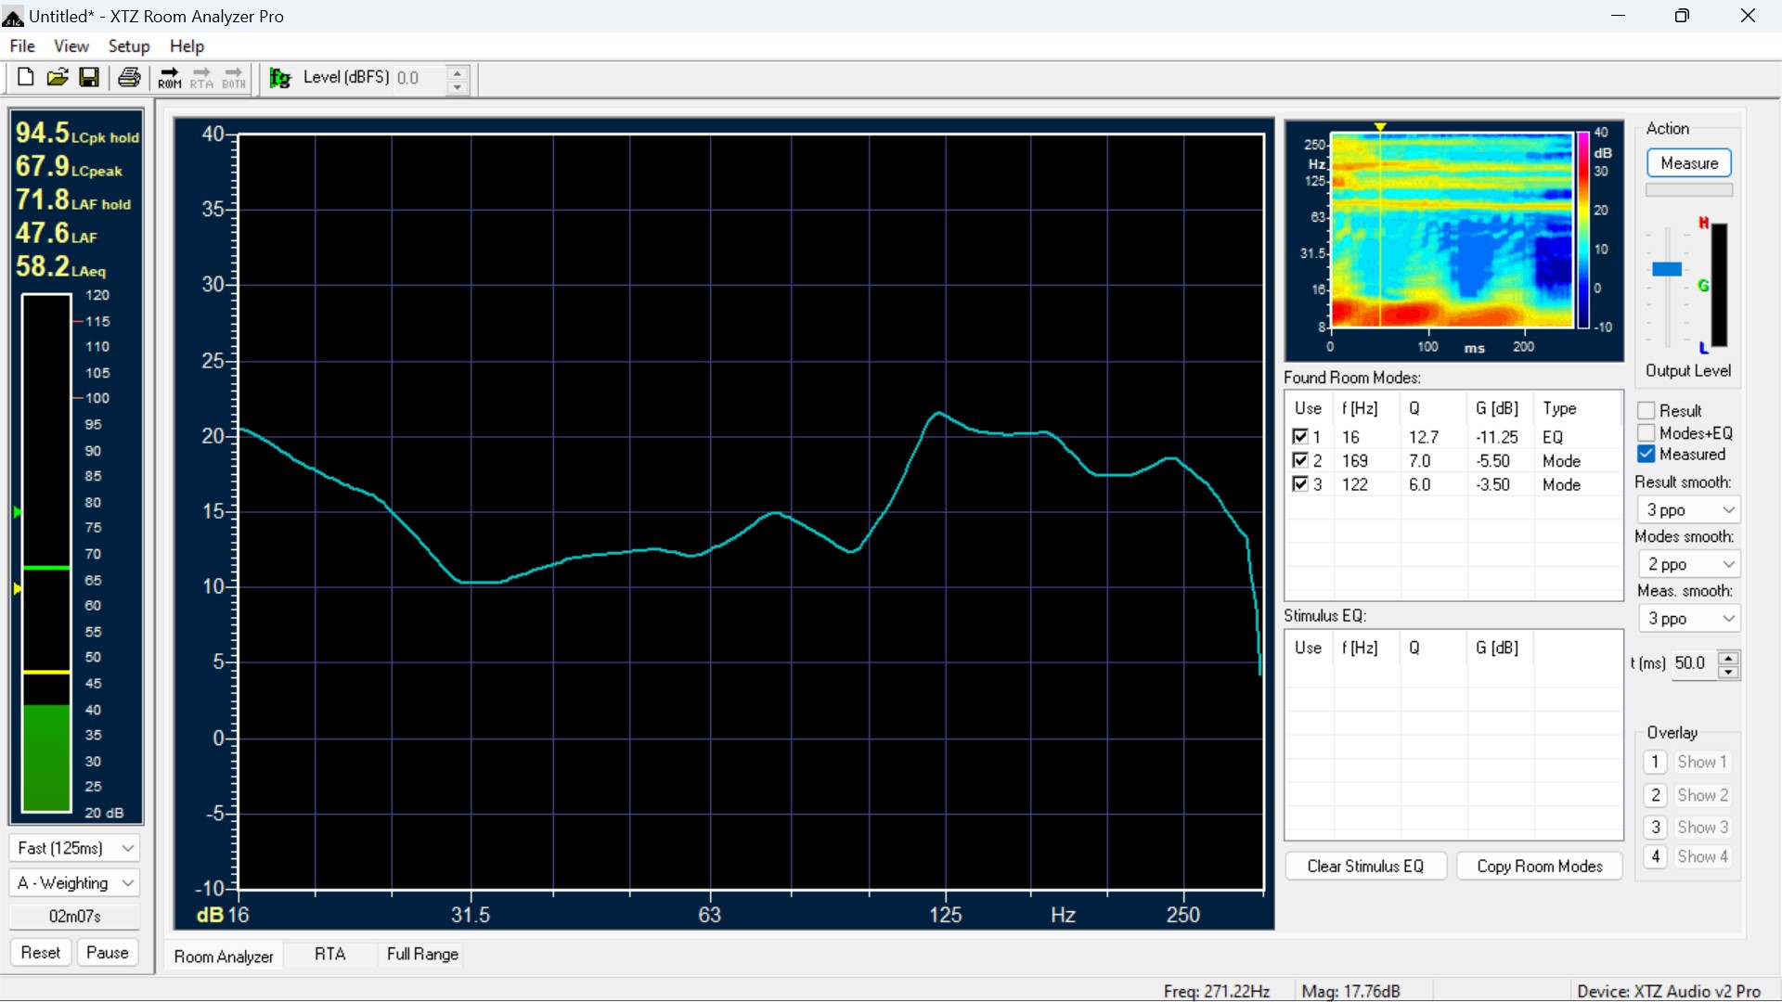Click the Copy Room Modes button
Image resolution: width=1782 pixels, height=1002 pixels.
point(1539,867)
